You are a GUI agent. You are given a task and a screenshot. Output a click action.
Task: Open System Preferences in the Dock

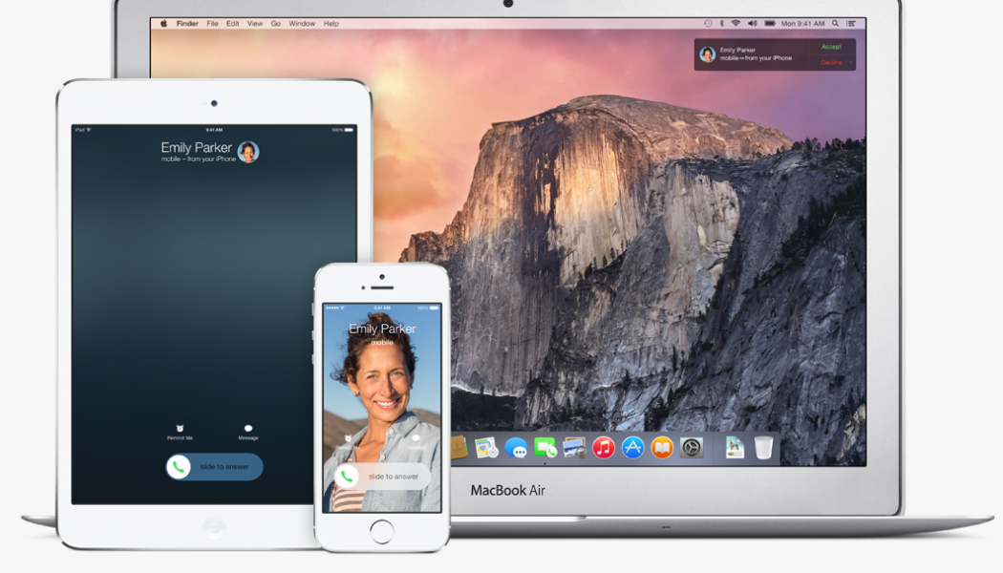[x=691, y=447]
